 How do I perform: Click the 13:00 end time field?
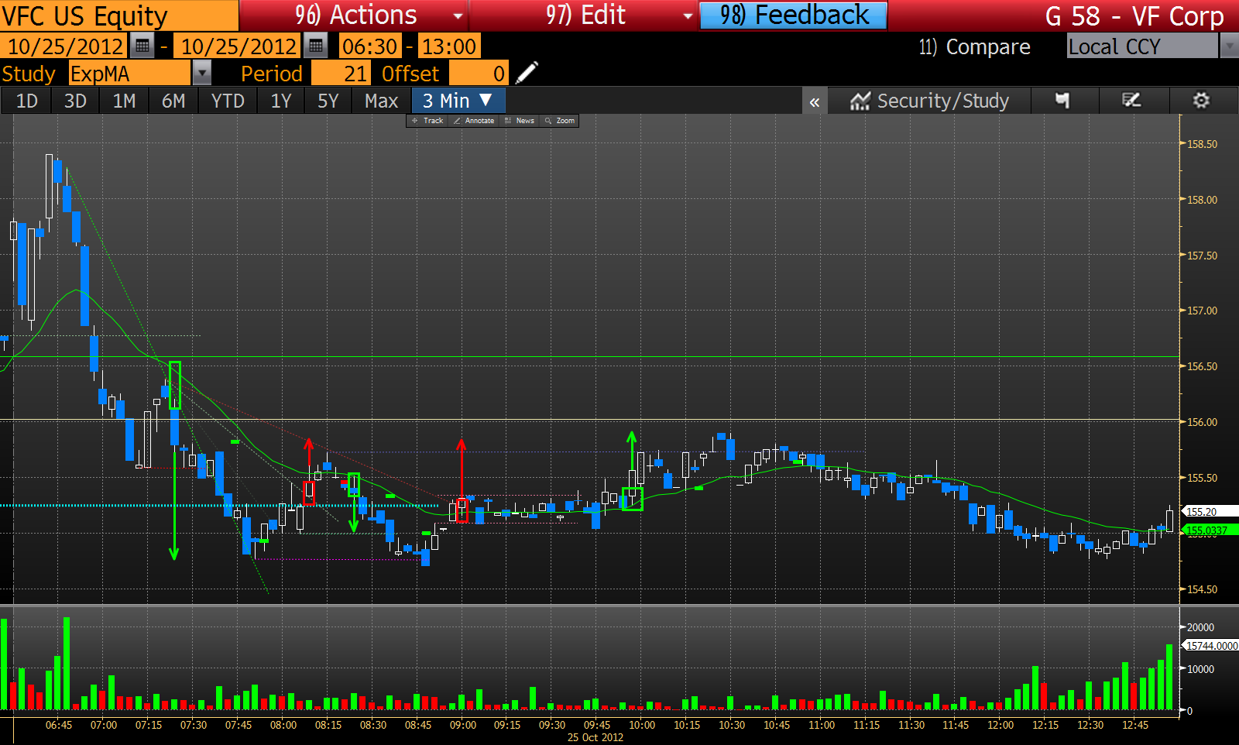(449, 46)
